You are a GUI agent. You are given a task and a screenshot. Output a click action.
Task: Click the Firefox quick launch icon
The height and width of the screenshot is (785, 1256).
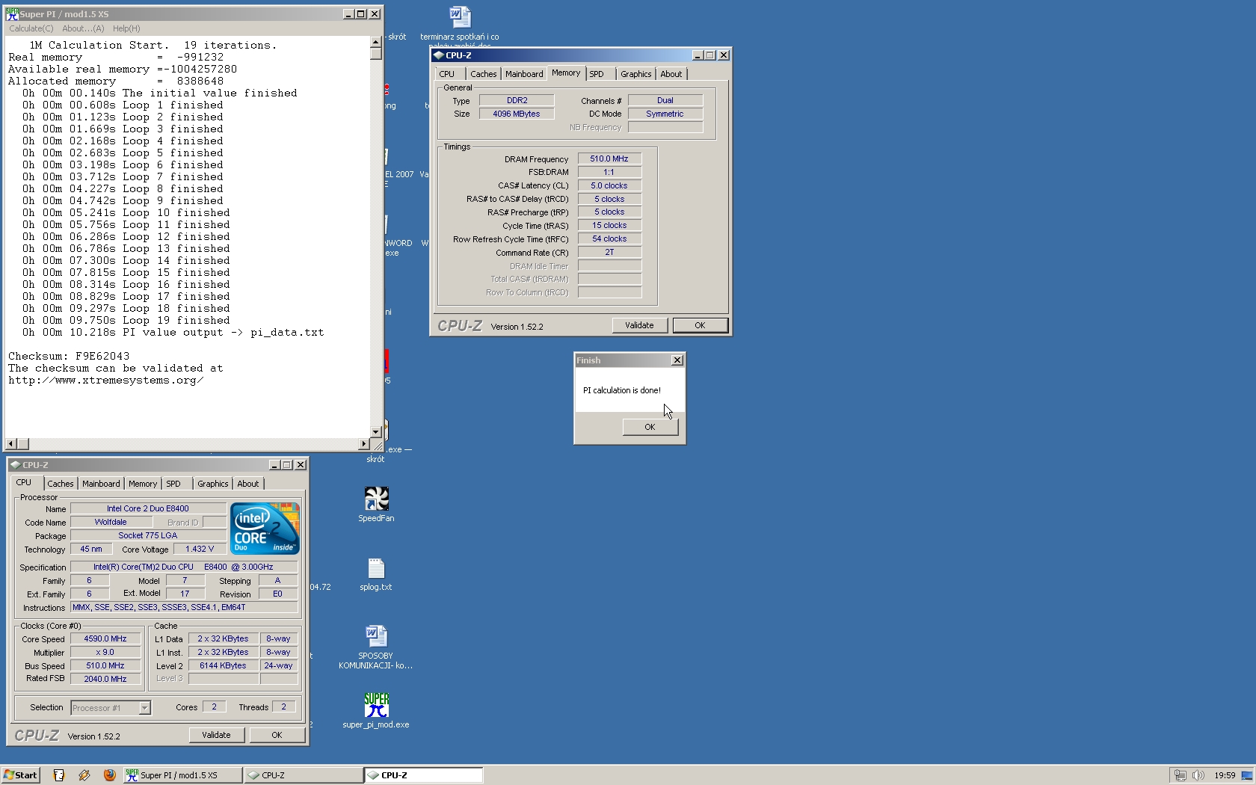tap(109, 775)
